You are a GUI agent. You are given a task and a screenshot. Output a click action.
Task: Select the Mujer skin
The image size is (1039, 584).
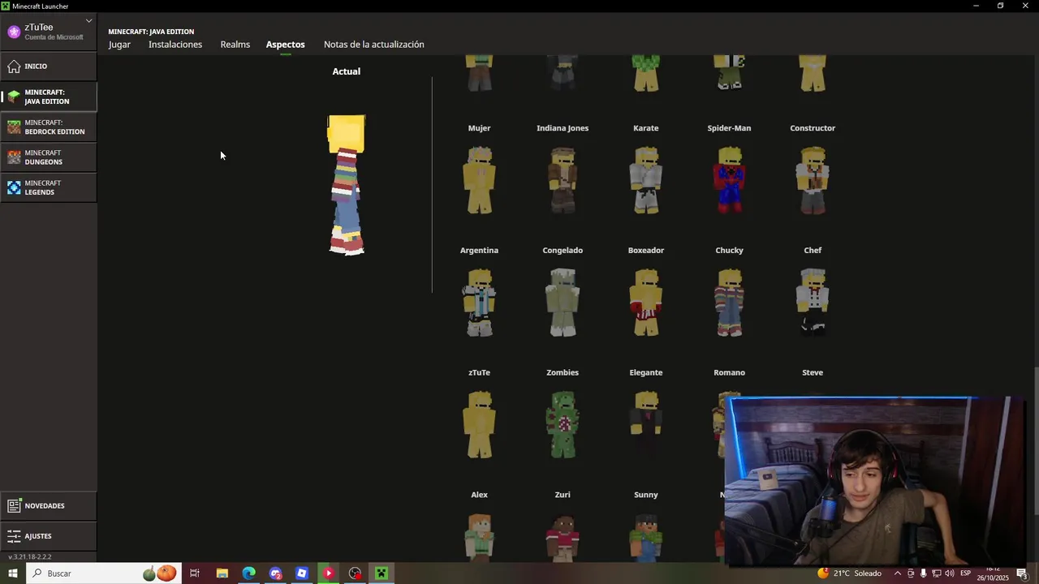[480, 180]
